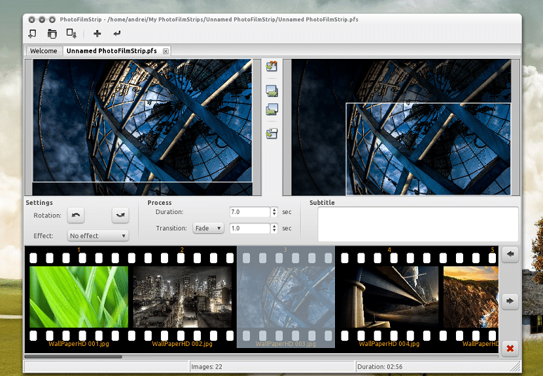The width and height of the screenshot is (543, 376).
Task: Open the Transition dropdown set to Fade
Action: [208, 228]
